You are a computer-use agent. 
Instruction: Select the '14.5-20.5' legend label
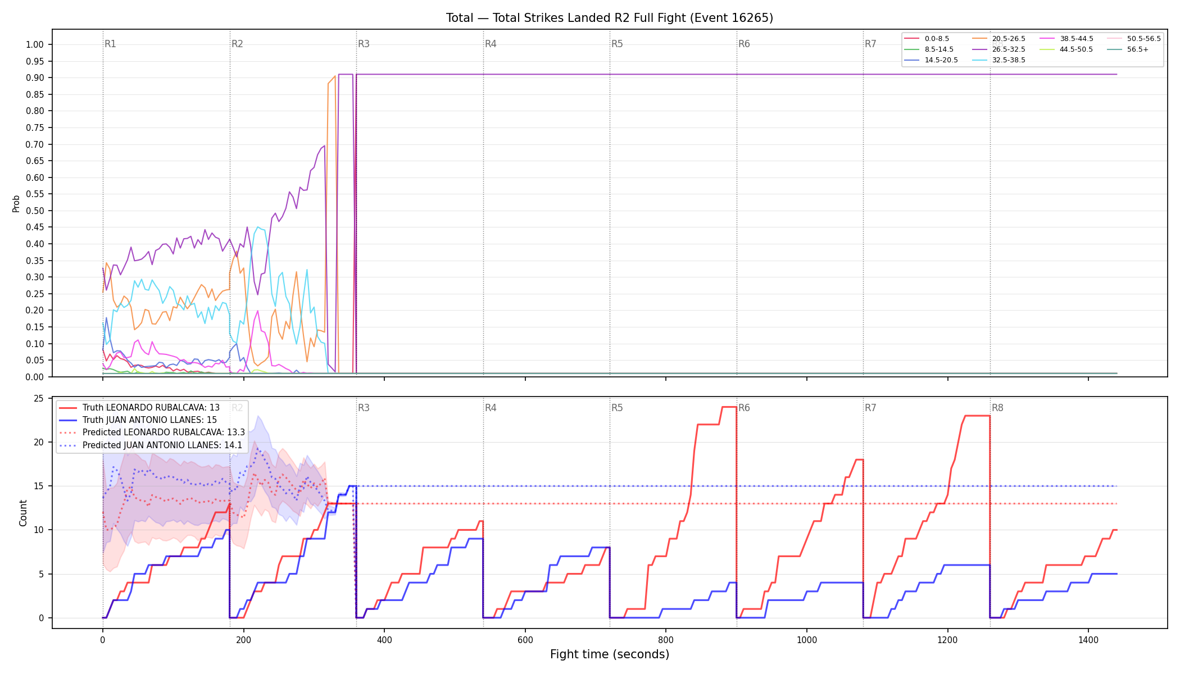(x=941, y=60)
